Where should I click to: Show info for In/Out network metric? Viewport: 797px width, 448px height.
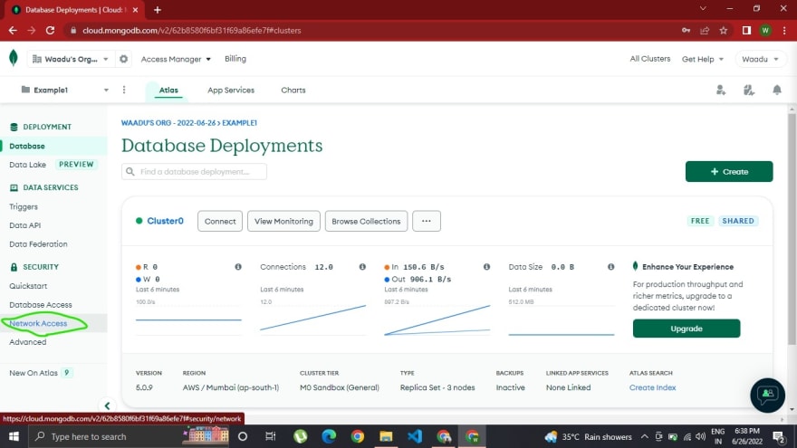click(486, 267)
